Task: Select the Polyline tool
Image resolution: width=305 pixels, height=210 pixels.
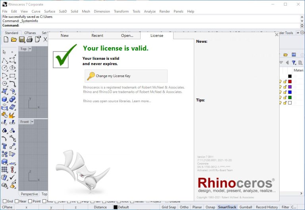Action: tap(4, 60)
